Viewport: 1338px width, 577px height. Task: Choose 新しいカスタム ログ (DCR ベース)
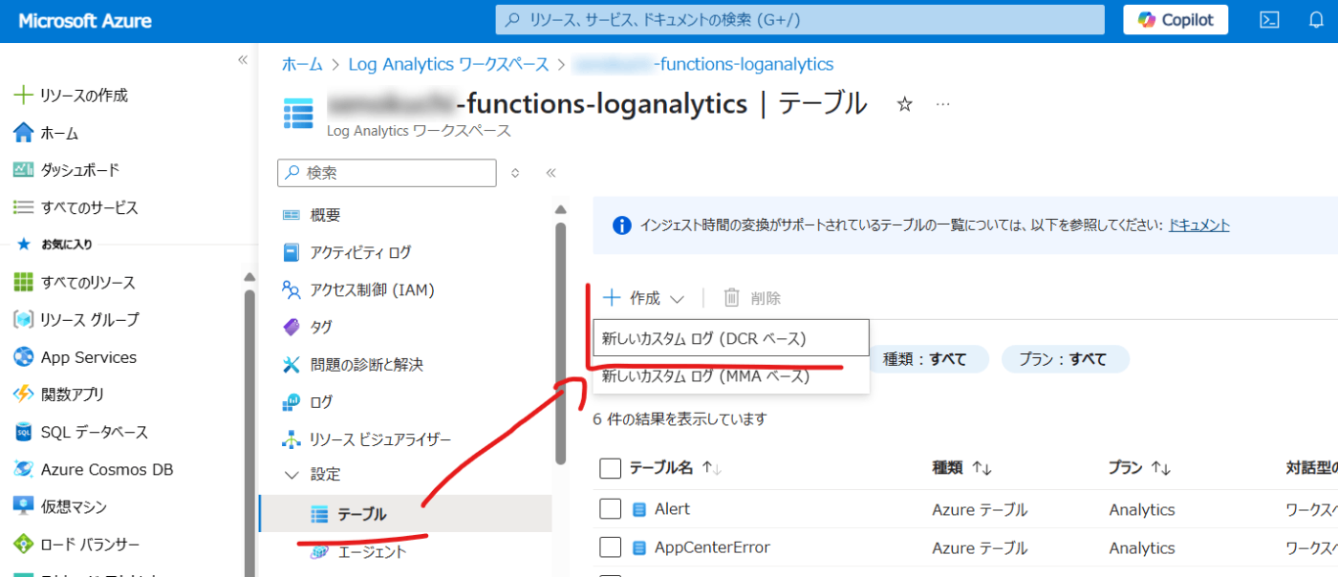pos(731,338)
